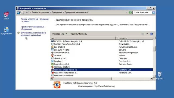Click the www.BoxShot3D.com publisher cell
Screen dimensions: 174x98
128,47
